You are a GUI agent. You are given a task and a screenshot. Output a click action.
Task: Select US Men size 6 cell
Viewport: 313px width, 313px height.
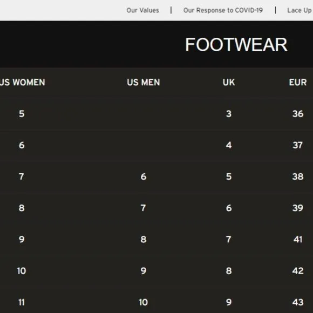click(144, 176)
